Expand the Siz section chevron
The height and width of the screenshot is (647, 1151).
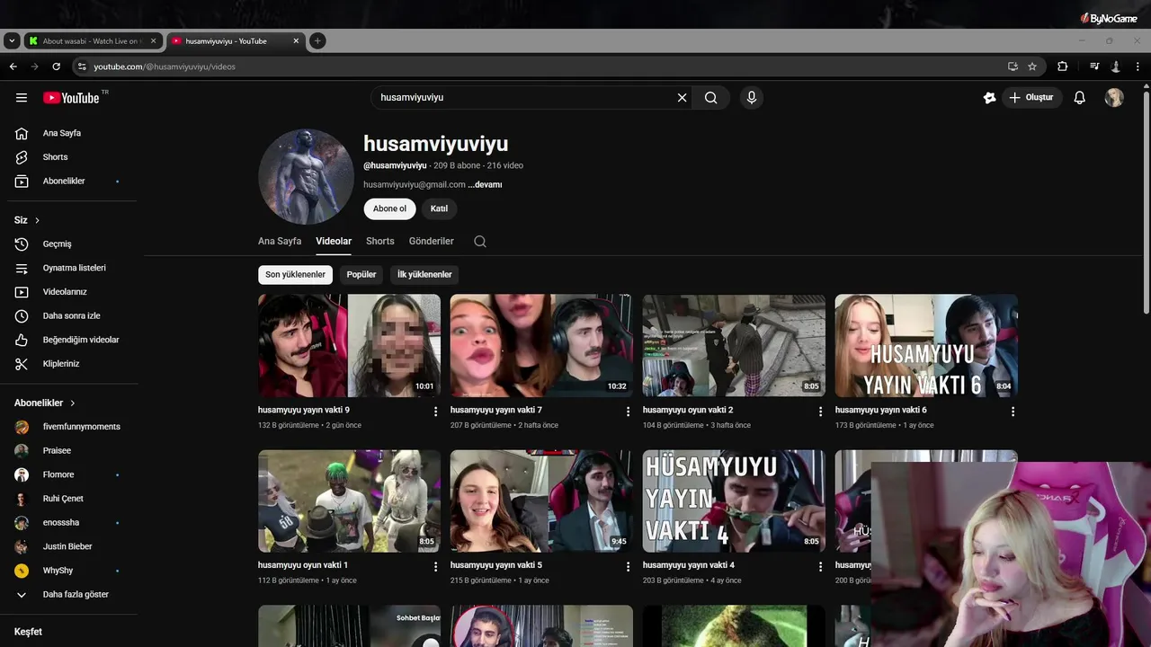[x=37, y=220]
